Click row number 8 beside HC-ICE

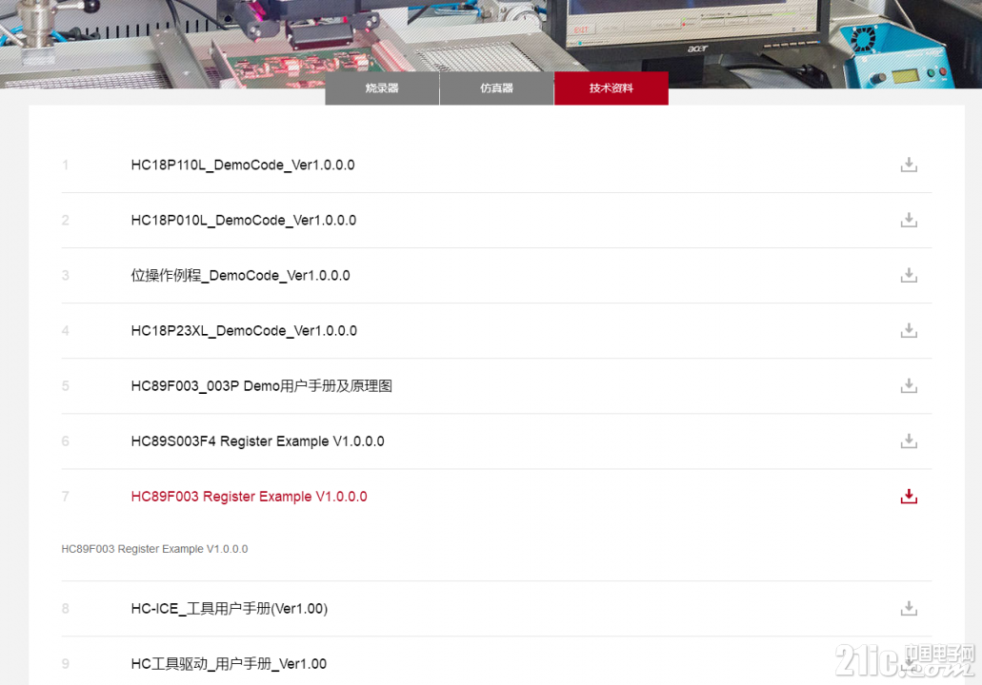(x=65, y=609)
